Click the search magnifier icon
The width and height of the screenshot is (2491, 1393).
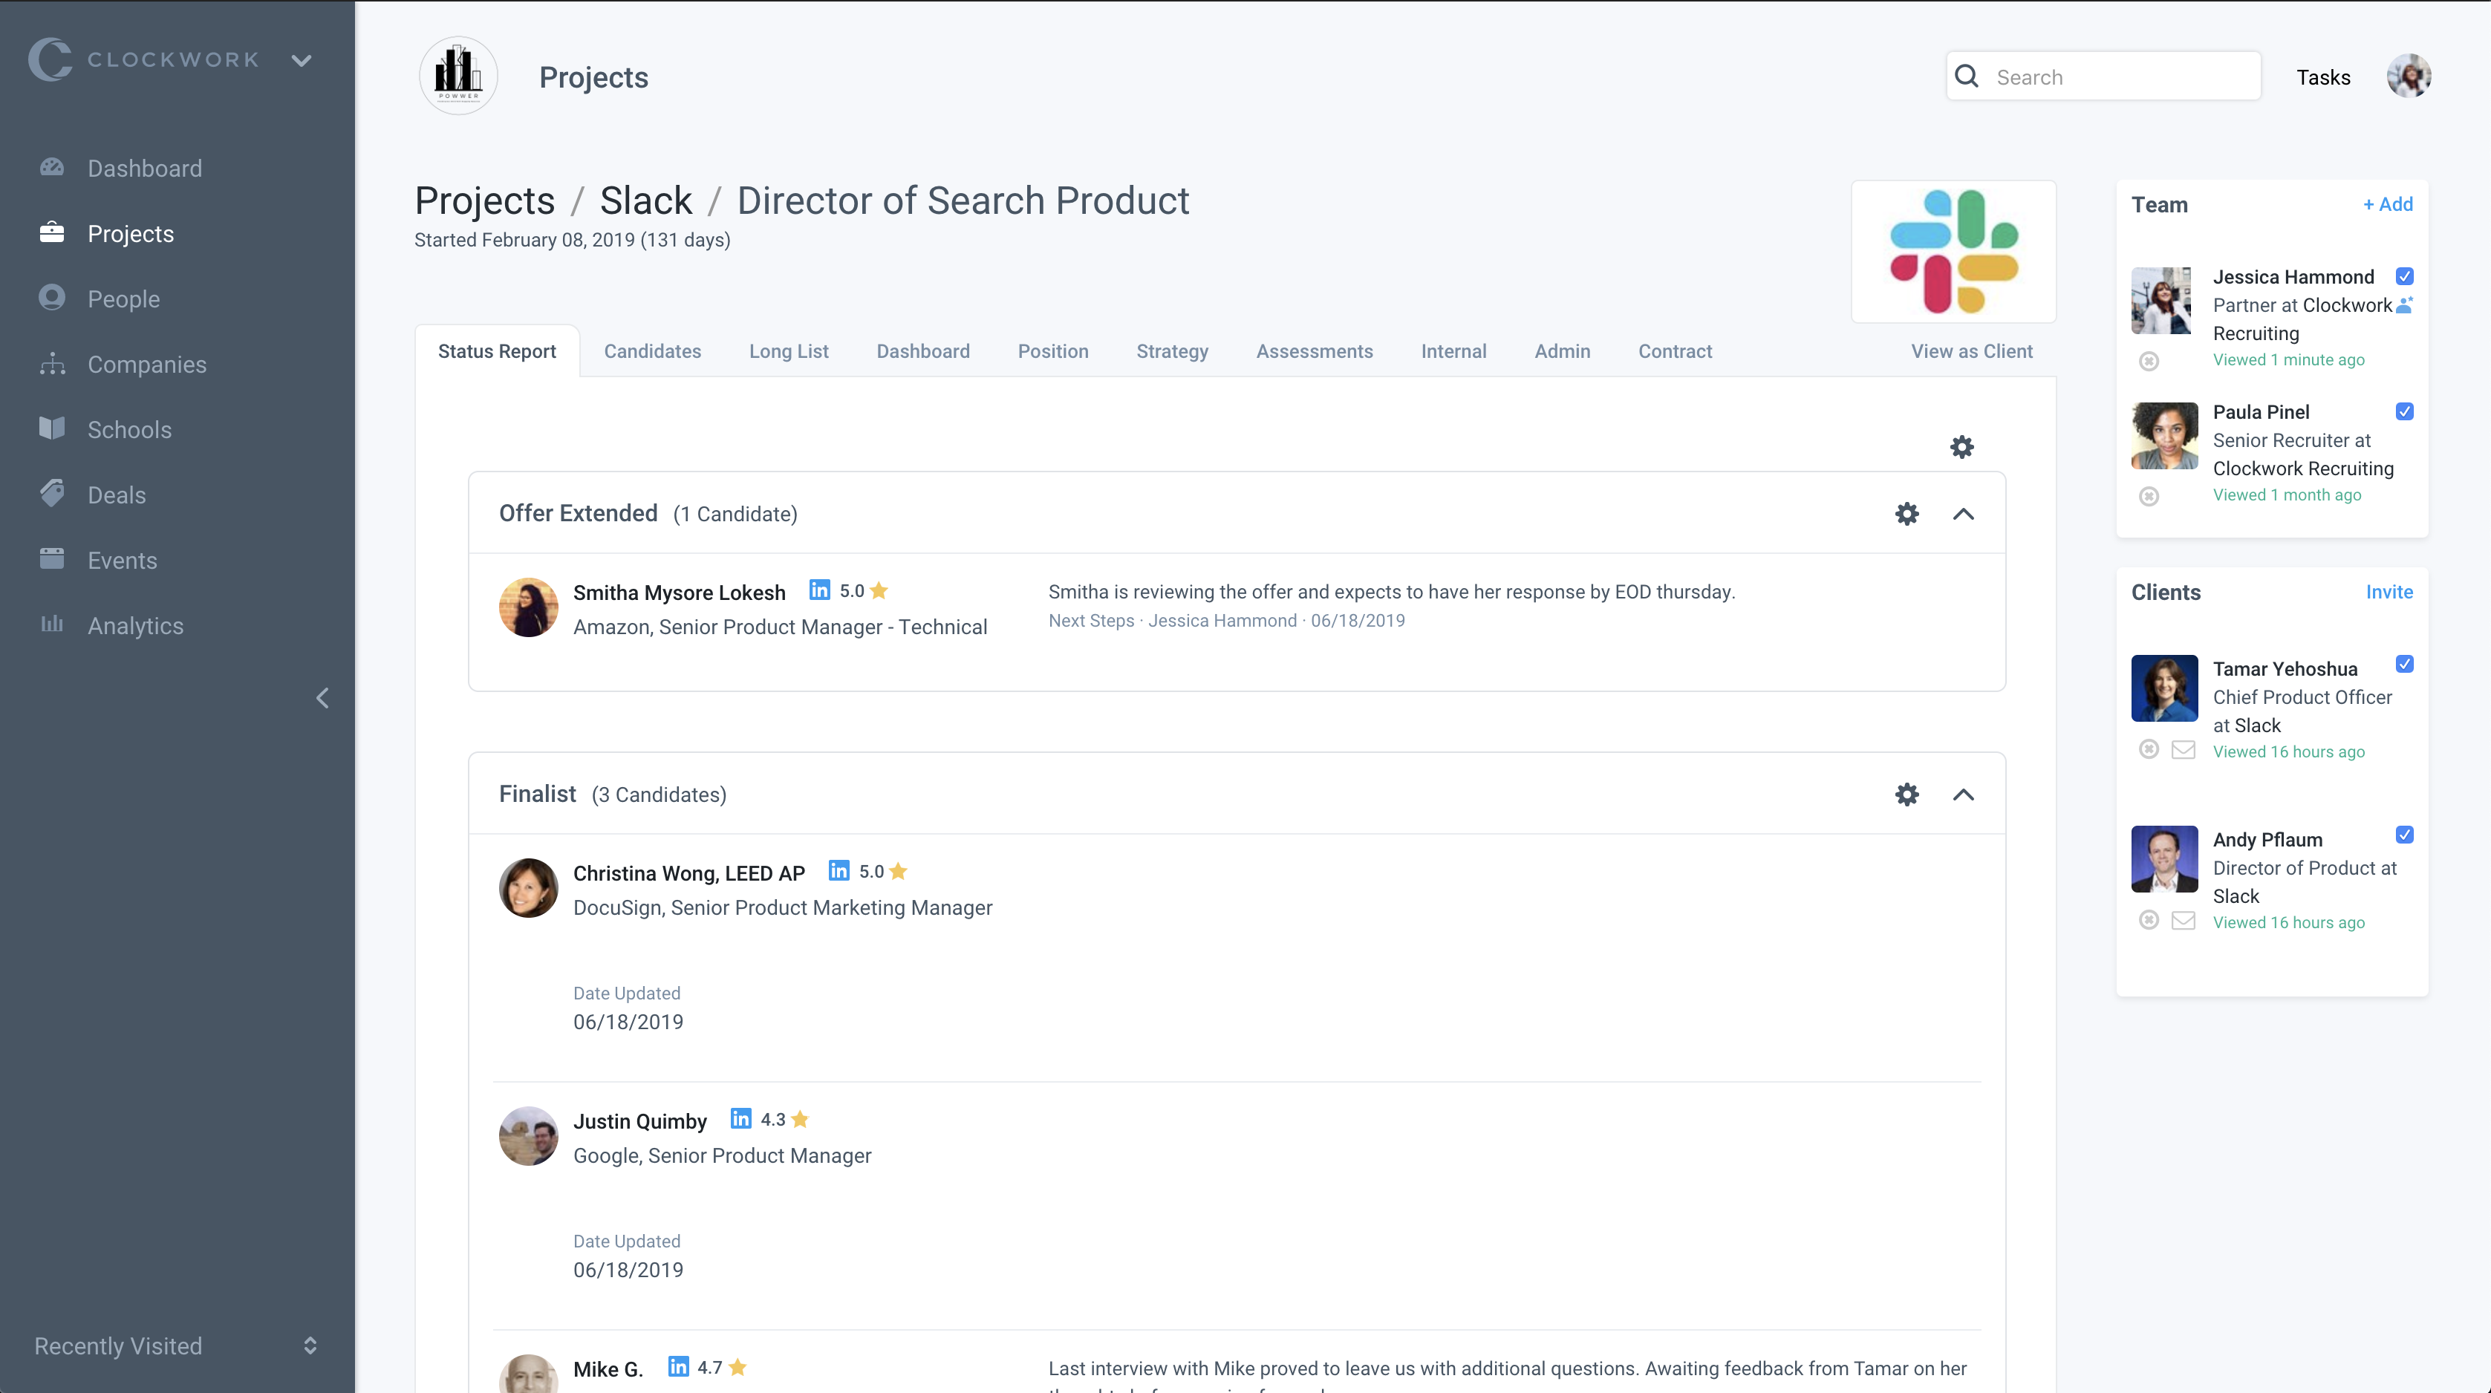(1967, 76)
